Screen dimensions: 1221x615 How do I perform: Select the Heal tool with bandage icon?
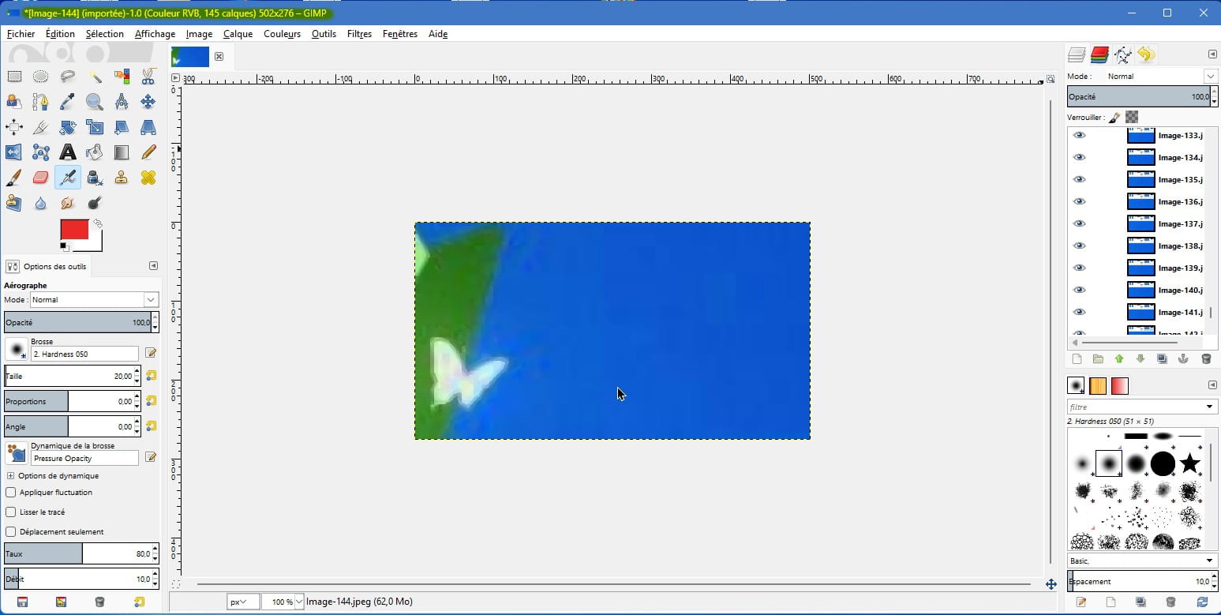[148, 178]
